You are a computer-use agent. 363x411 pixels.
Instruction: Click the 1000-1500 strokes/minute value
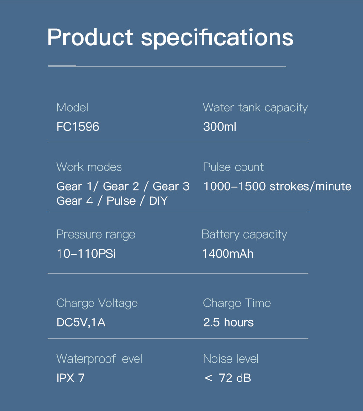tap(277, 186)
